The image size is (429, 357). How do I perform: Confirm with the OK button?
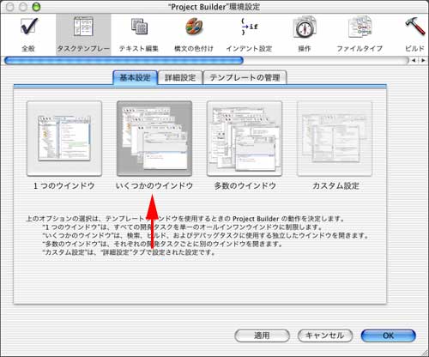(388, 336)
